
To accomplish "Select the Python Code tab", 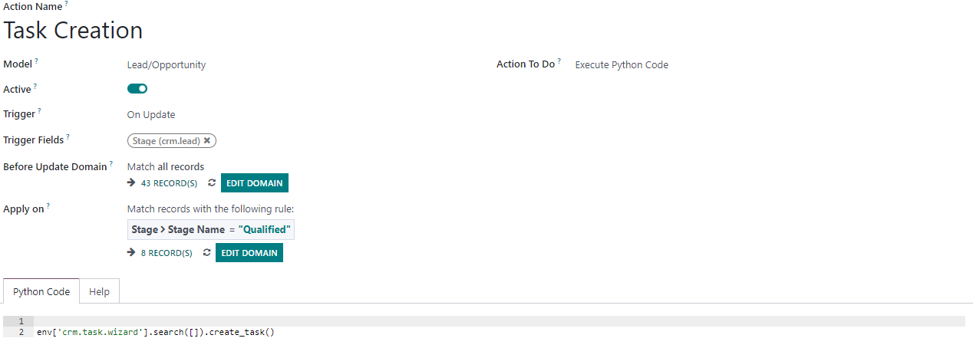I will (41, 291).
